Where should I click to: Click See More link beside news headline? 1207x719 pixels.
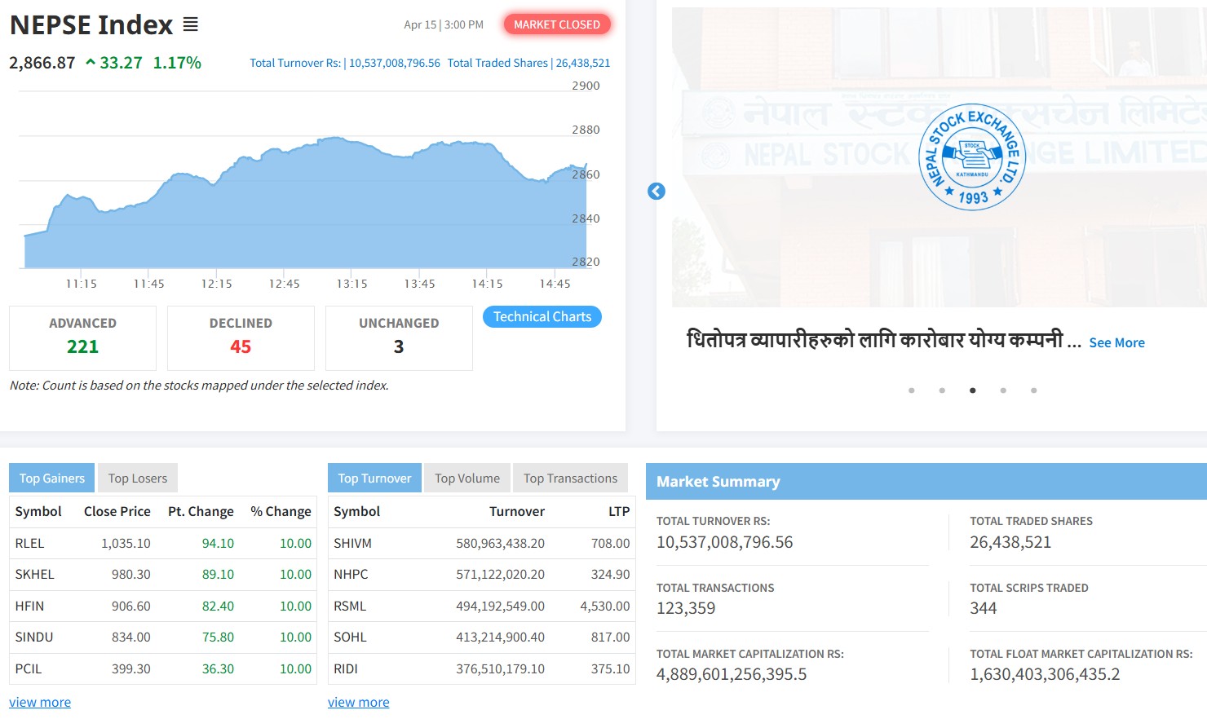pyautogui.click(x=1116, y=343)
